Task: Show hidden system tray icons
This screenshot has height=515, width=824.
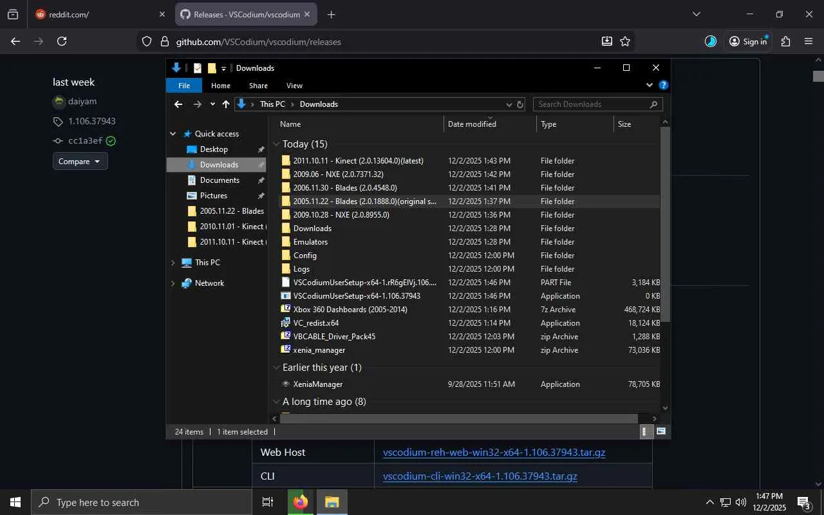Action: coord(710,502)
